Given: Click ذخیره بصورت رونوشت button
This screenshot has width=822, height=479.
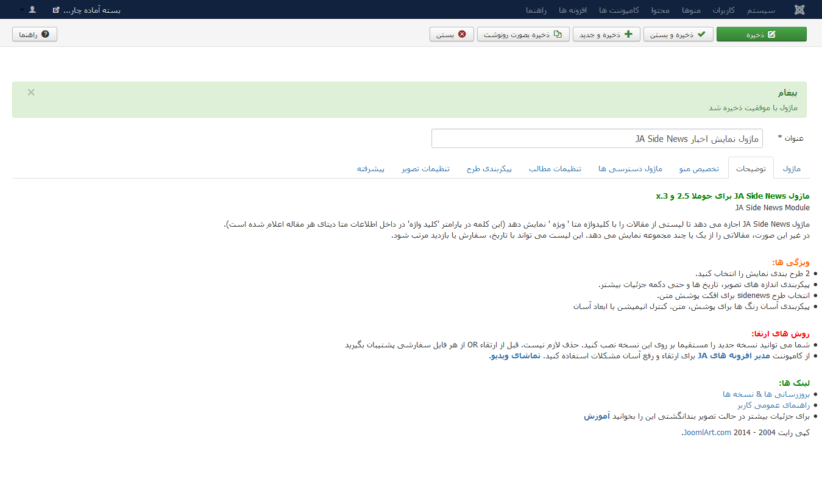Looking at the screenshot, I should point(523,34).
